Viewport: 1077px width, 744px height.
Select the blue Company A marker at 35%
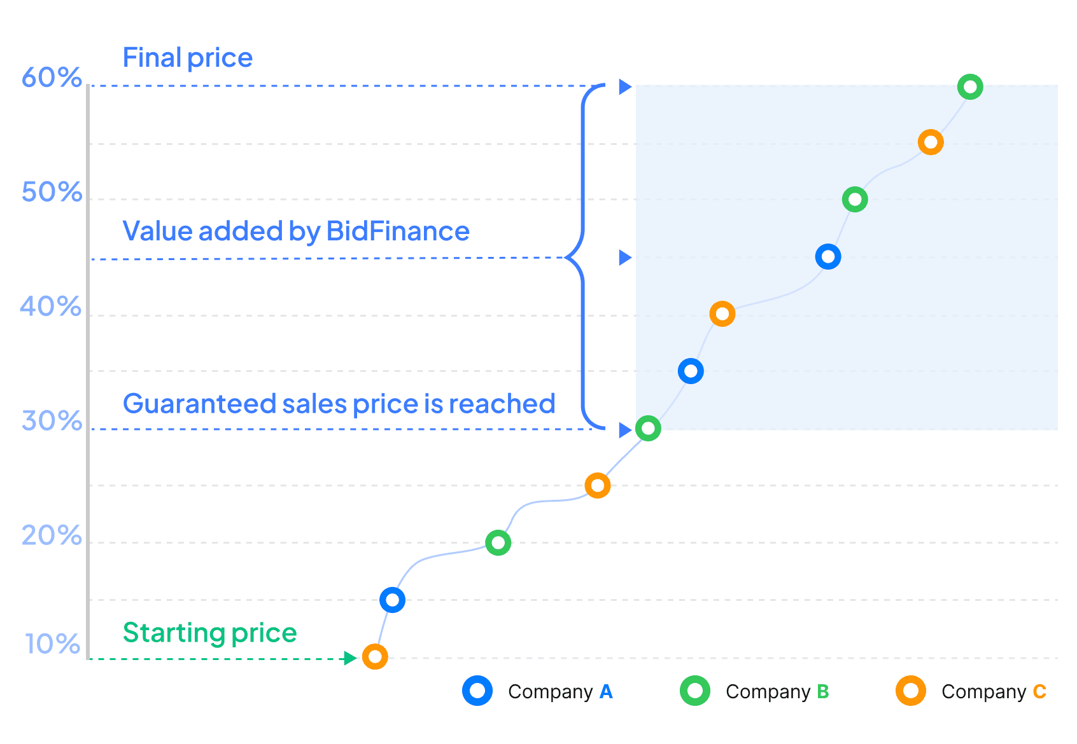(x=691, y=371)
